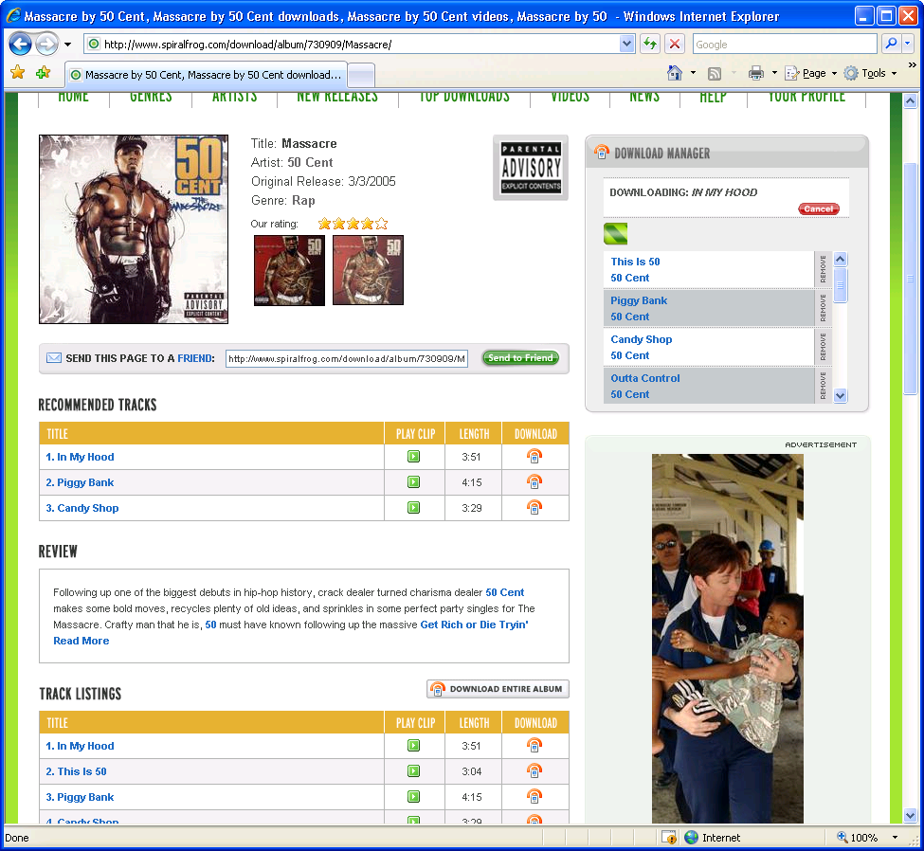The image size is (924, 851).
Task: Remove This Is 50 from download queue
Action: 823,269
